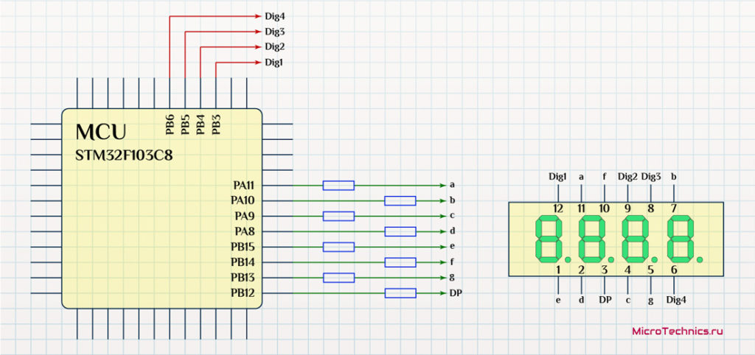Click Dig4 label below display pin 6
This screenshot has height=355, width=755.
[675, 300]
